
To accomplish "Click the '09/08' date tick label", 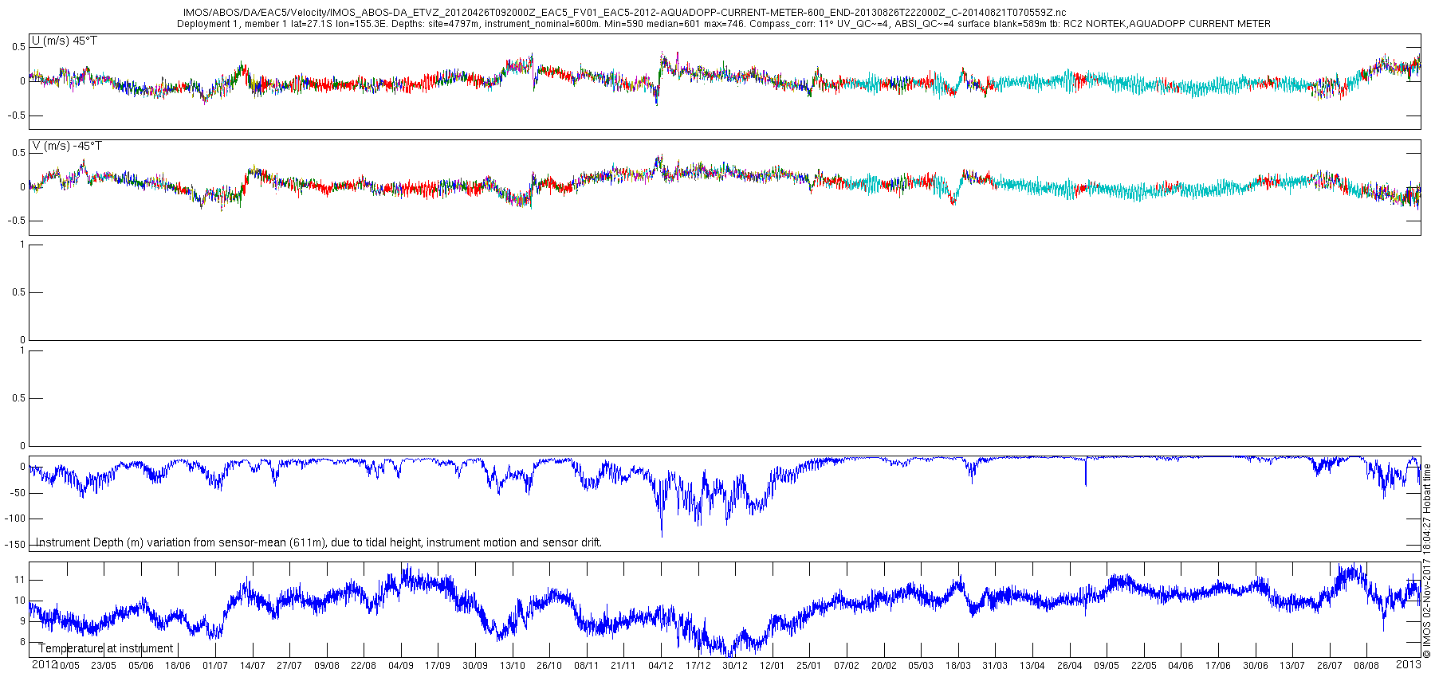I will coord(327,666).
